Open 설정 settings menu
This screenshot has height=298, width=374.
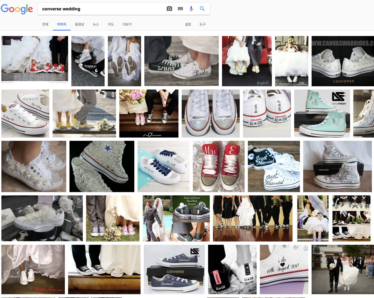[x=188, y=24]
